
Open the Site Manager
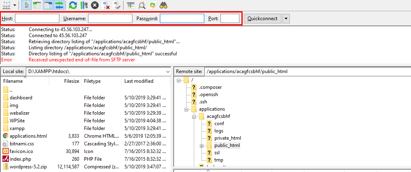[6, 5]
